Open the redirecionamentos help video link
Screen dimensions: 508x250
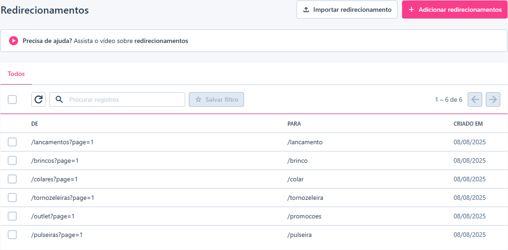point(161,41)
